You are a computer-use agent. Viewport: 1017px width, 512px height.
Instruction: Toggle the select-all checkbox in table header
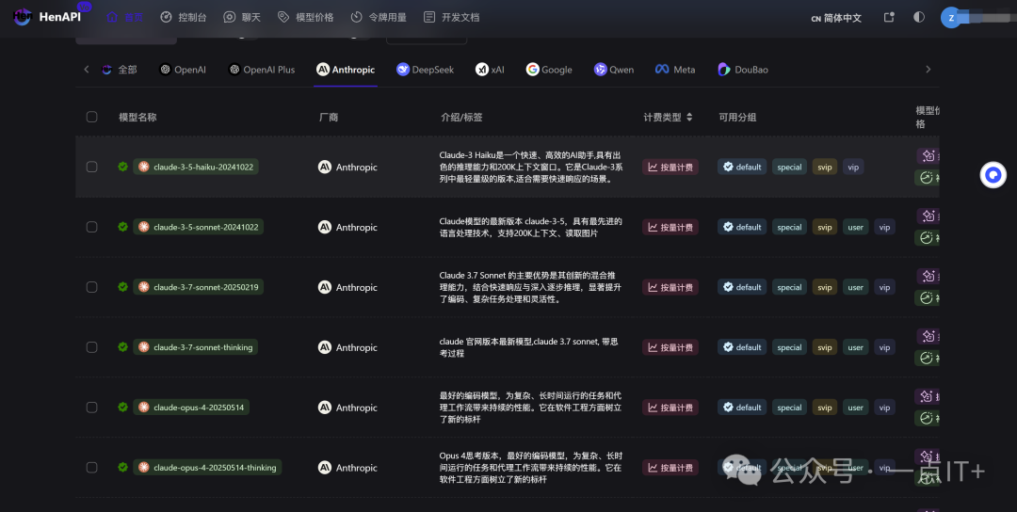point(92,117)
